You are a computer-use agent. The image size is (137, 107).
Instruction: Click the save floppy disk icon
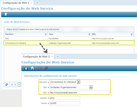pos(26,68)
